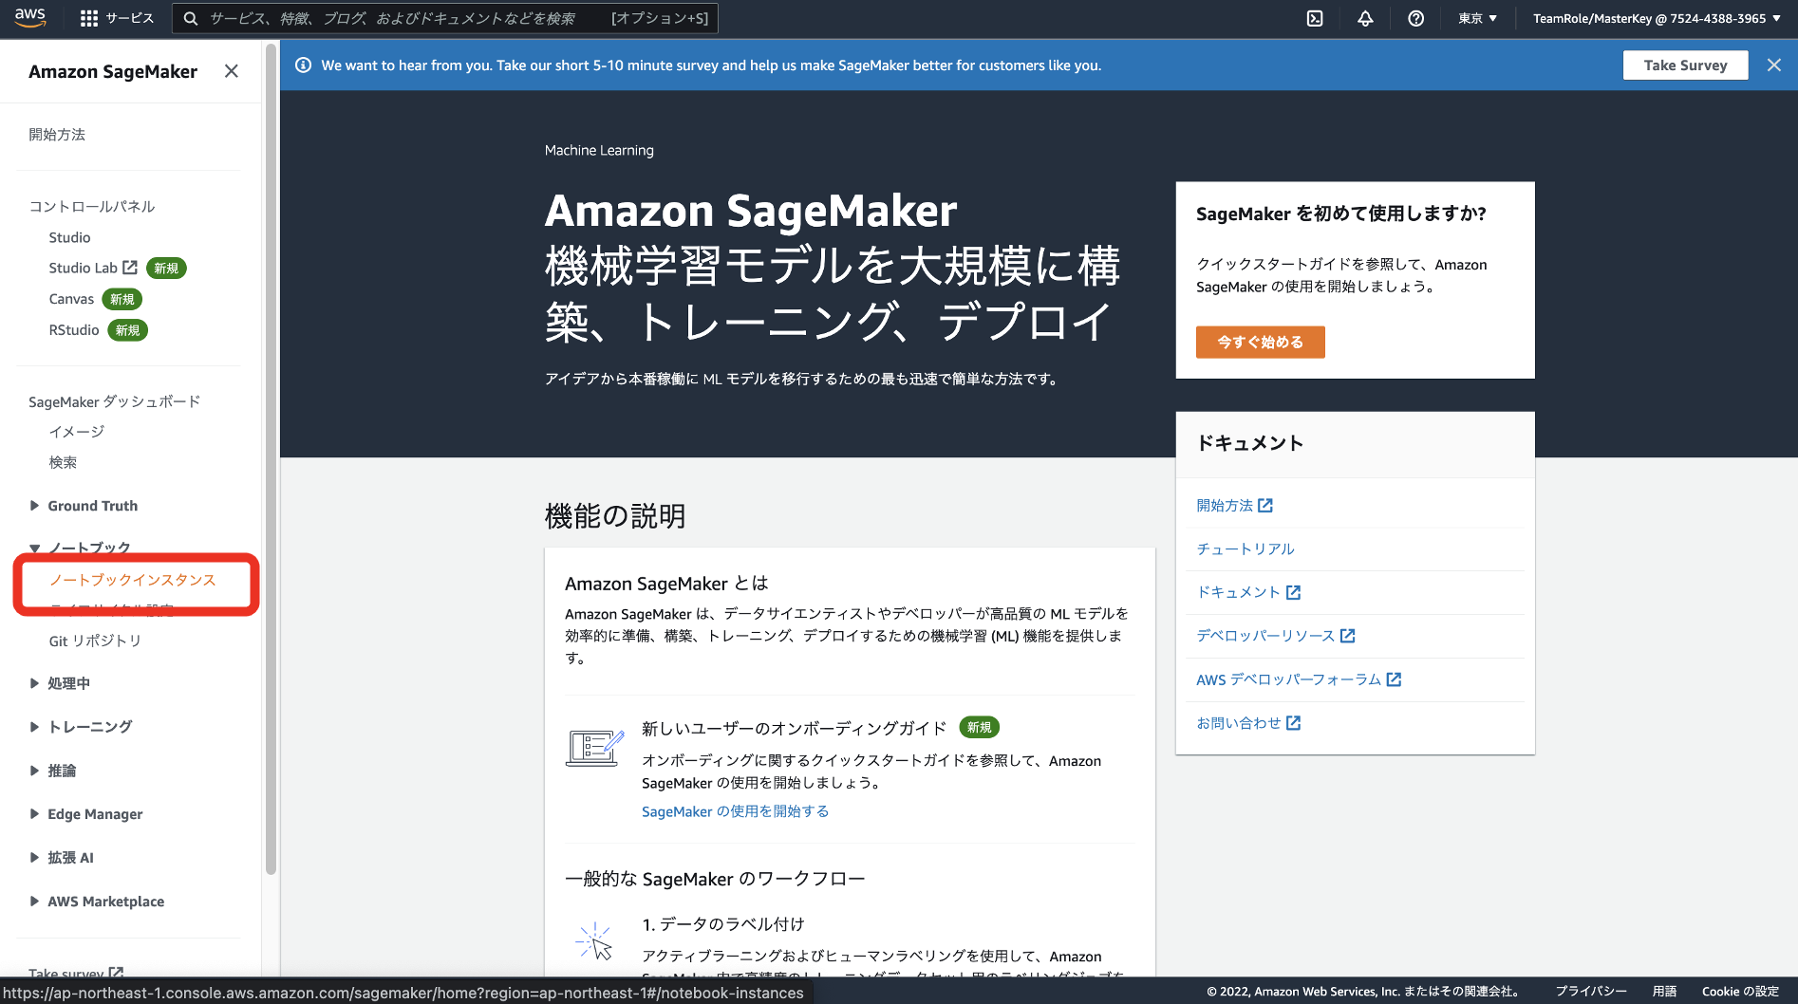Select イメージ in the sidebar
The image size is (1798, 1004).
(76, 432)
